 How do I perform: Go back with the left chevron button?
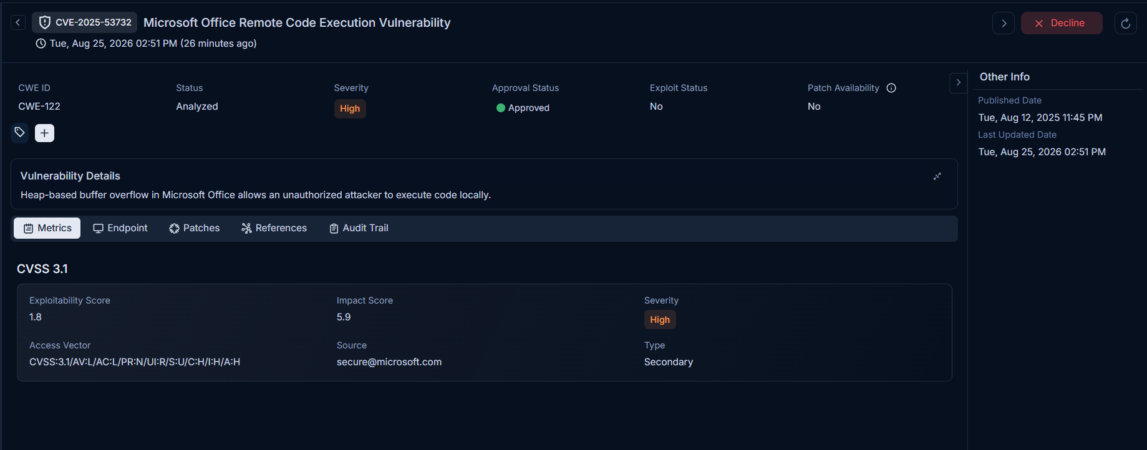[x=18, y=22]
